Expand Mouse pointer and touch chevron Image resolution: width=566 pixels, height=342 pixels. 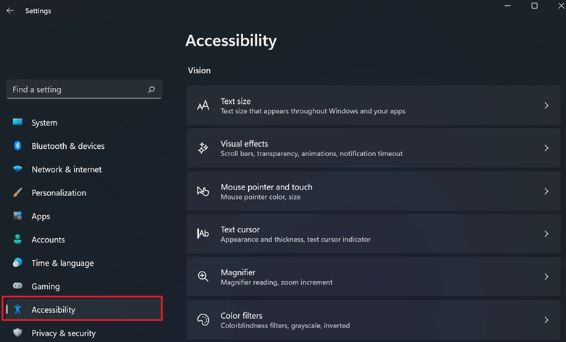546,192
